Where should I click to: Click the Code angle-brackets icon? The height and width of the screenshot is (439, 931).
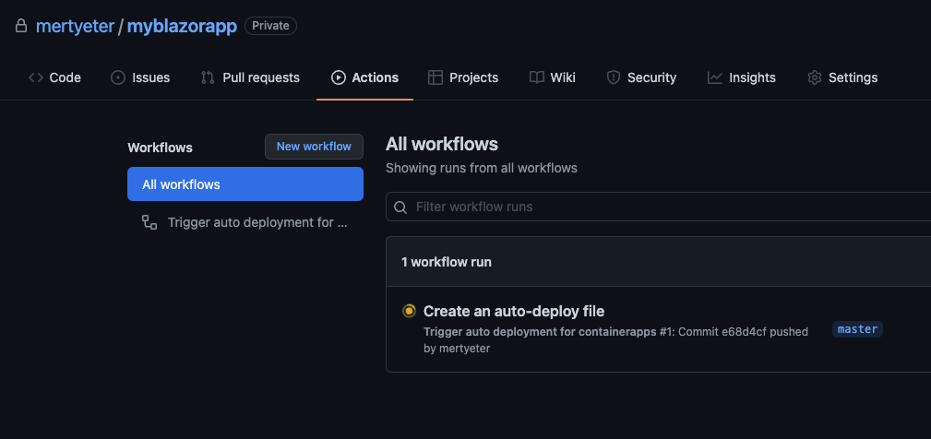pyautogui.click(x=36, y=77)
